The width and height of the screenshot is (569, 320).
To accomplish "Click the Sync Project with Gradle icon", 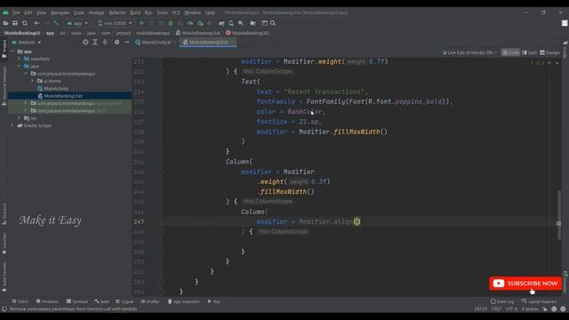I will (x=221, y=23).
